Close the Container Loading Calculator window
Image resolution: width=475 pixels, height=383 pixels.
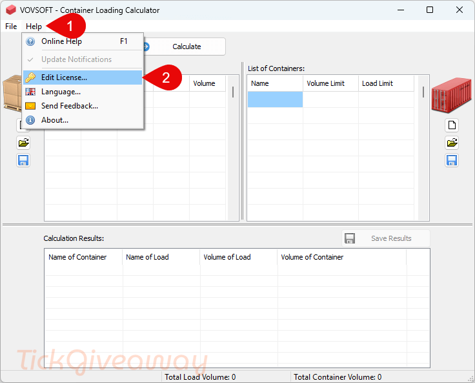(460, 10)
